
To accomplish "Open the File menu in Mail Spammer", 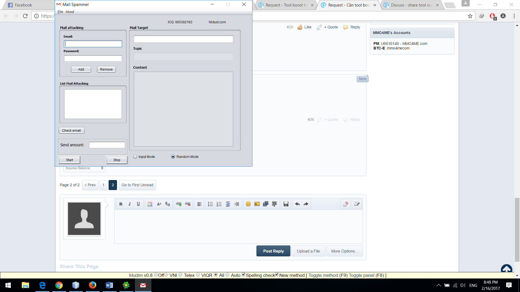I will (x=60, y=12).
